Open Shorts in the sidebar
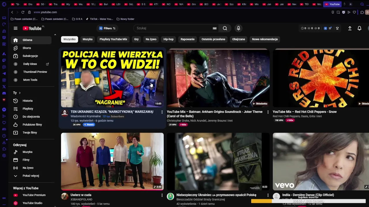 coord(31,48)
